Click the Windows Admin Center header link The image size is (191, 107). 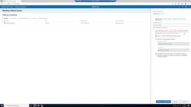pos(7,7)
